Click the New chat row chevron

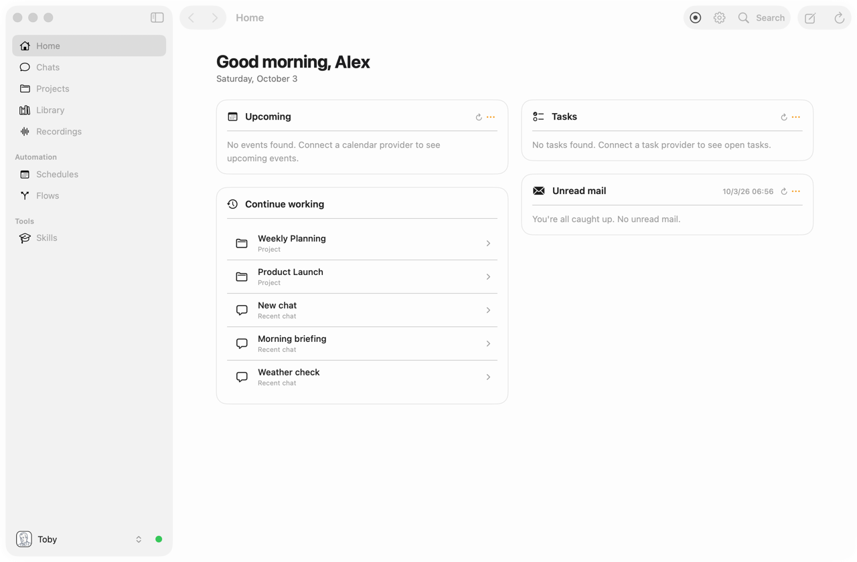click(488, 310)
